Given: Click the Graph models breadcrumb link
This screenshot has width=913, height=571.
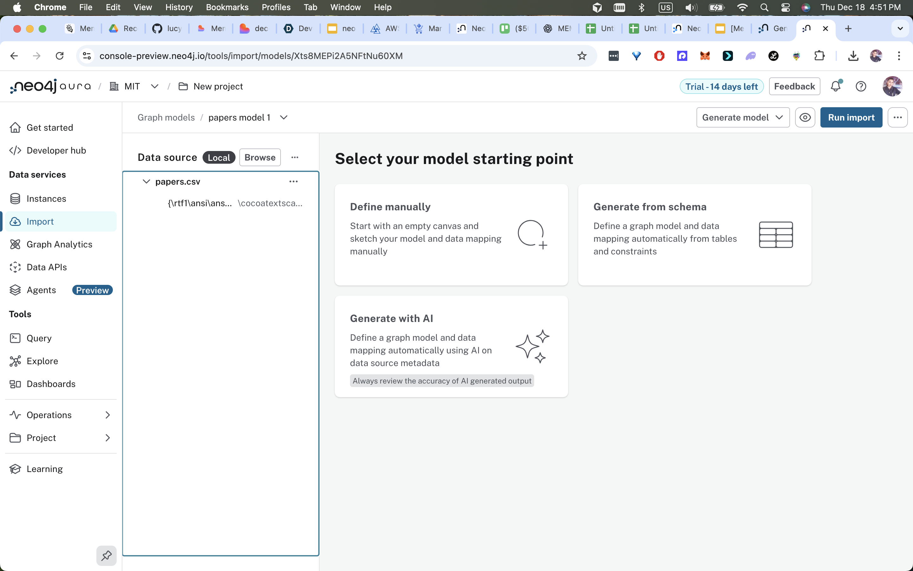Looking at the screenshot, I should tap(166, 117).
